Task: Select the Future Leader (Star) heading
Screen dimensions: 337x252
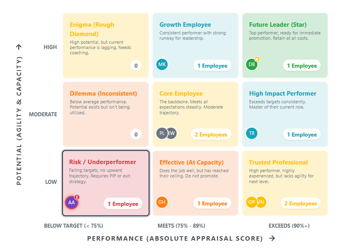Action: [x=278, y=25]
